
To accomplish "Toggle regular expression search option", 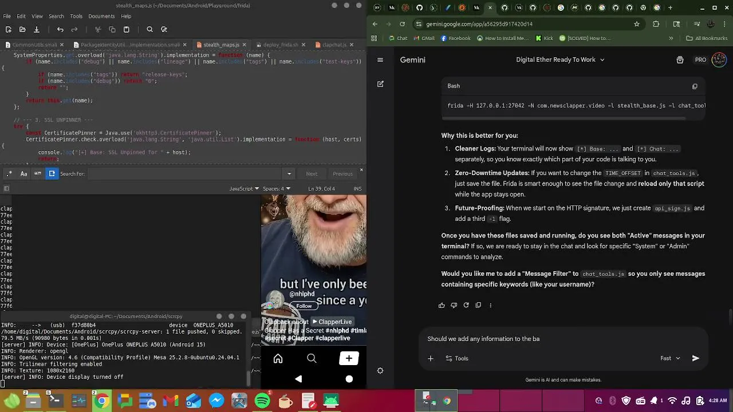I will 10,173.
